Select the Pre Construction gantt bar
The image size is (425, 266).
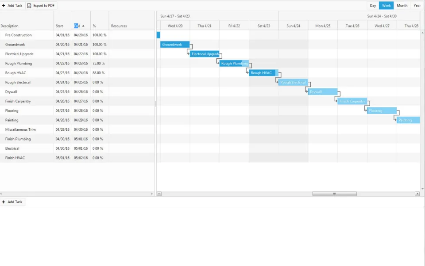158,35
